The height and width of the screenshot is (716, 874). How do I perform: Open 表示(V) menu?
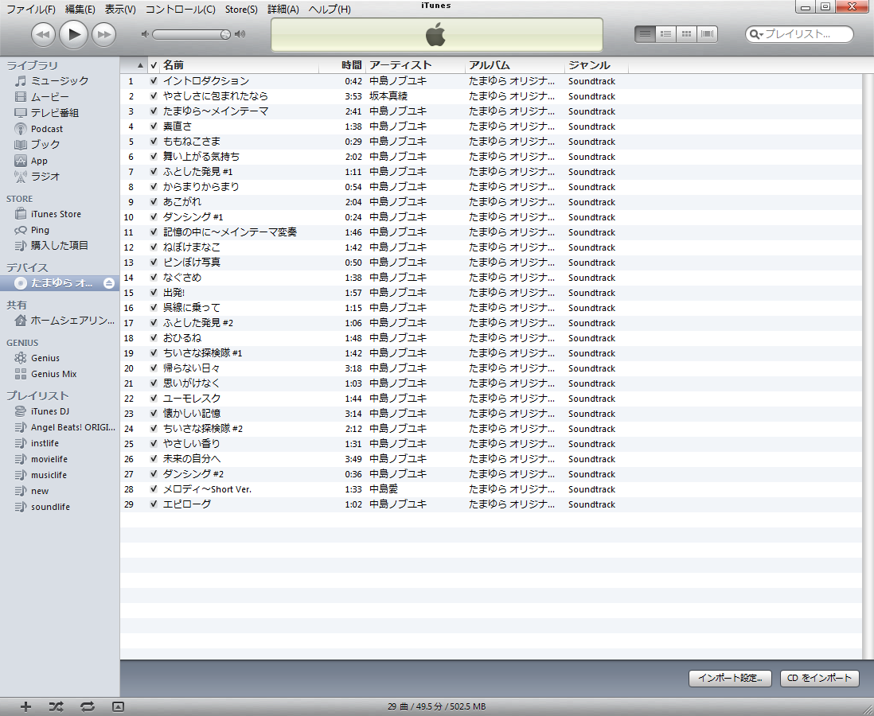click(x=120, y=10)
